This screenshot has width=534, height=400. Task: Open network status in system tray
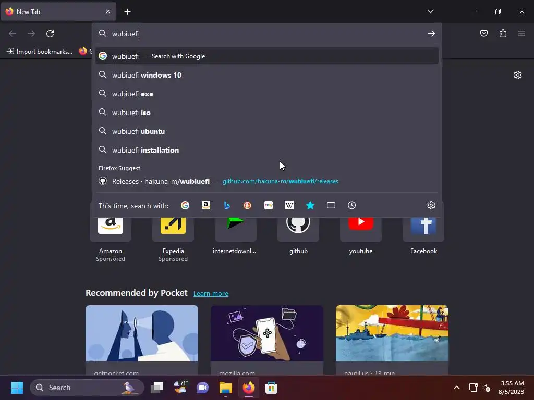pyautogui.click(x=474, y=387)
